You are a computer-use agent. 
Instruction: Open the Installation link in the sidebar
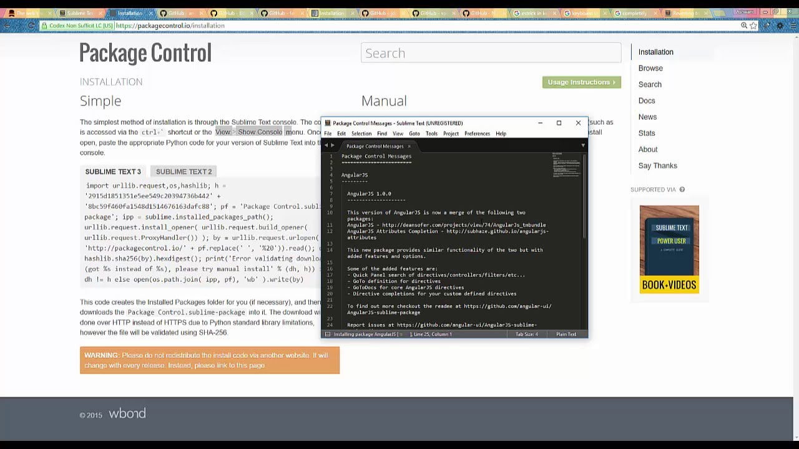655,52
